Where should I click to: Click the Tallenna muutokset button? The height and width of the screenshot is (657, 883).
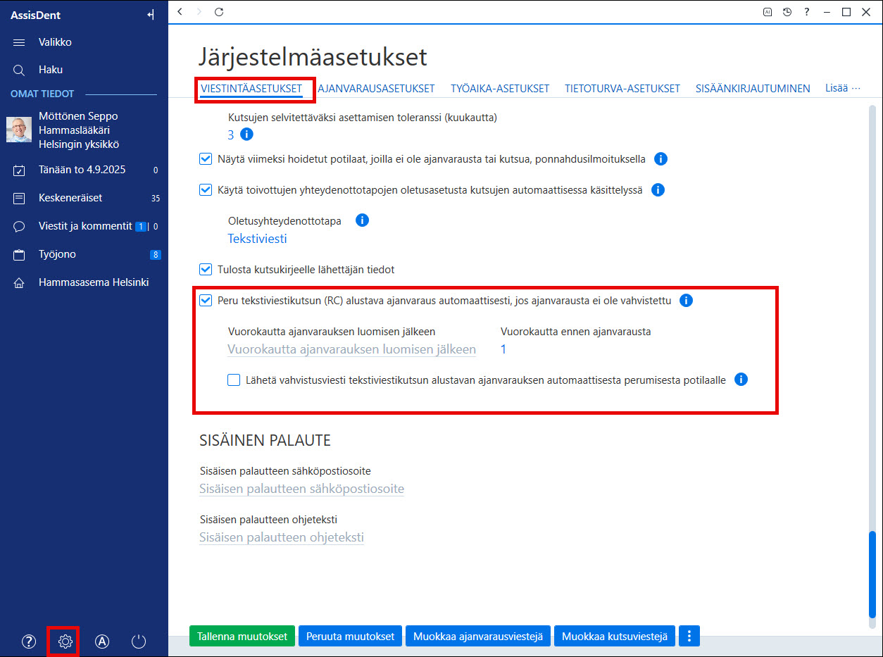[x=243, y=637]
